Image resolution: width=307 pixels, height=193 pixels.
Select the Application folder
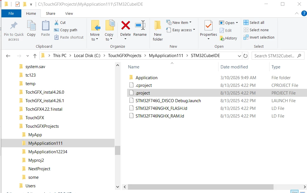[x=146, y=78]
